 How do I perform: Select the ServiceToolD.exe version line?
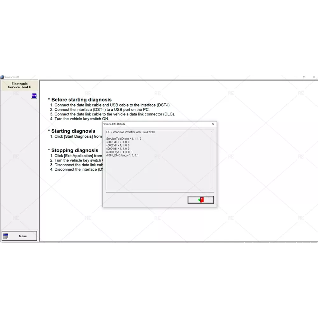point(124,139)
